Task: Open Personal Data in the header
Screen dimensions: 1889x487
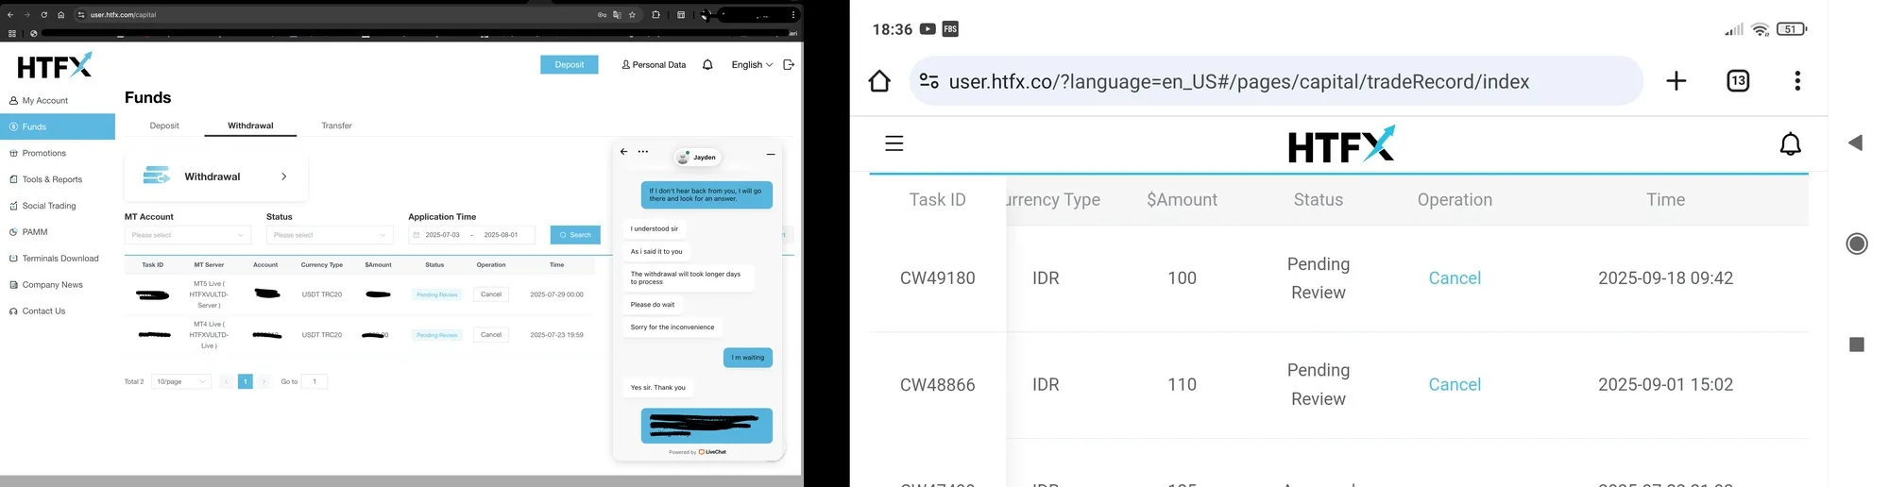Action: click(654, 65)
